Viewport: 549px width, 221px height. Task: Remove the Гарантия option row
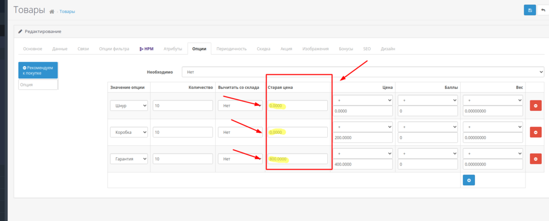click(x=535, y=158)
